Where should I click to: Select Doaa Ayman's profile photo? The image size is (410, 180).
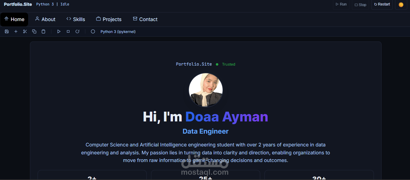[205, 90]
